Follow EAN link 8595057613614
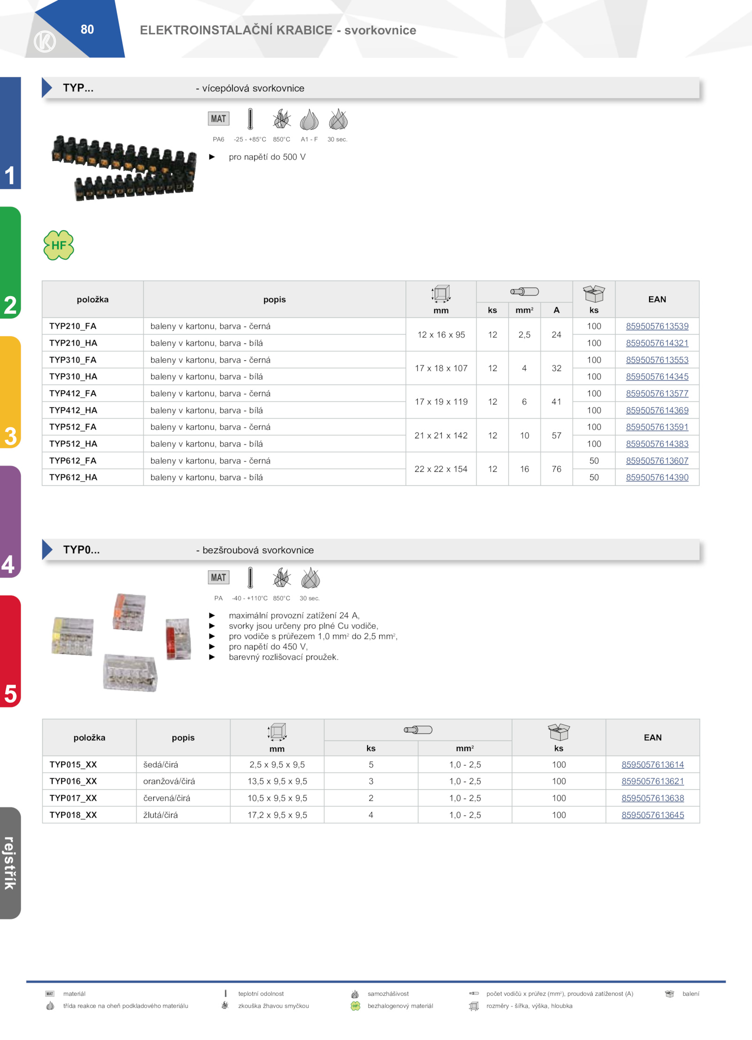The height and width of the screenshot is (1040, 752). coord(653,764)
